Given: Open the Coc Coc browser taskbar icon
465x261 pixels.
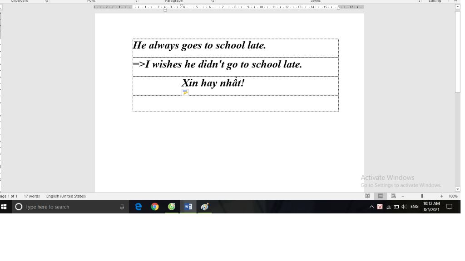Looking at the screenshot, I should coord(171,207).
